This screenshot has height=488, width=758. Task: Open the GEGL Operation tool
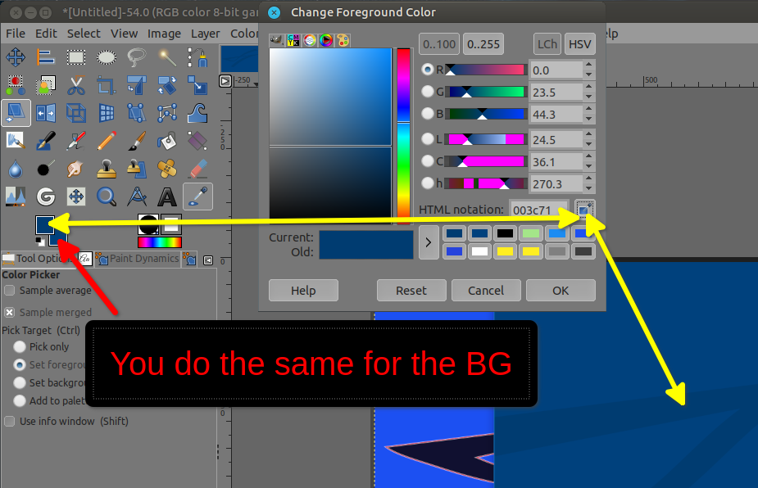point(46,197)
